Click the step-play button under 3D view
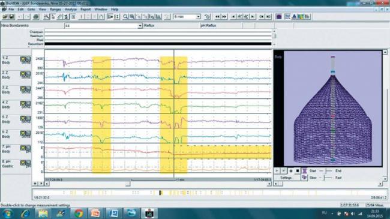Screen dimensions: 390x219 (284, 171)
